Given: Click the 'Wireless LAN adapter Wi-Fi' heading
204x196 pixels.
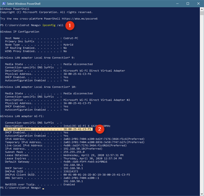Looking at the screenshot, I should [22, 116].
